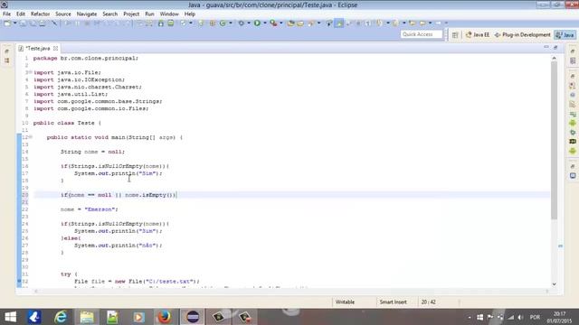Click the Open Task toolbar icon
This screenshot has width=579, height=325.
(x=300, y=23)
